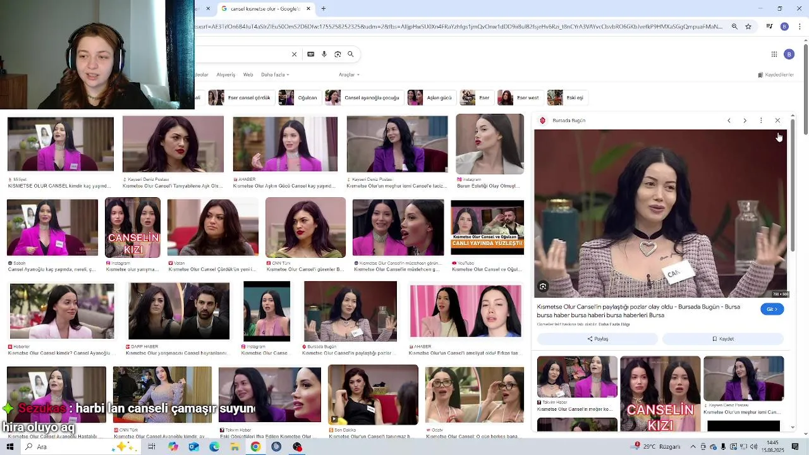Bookmark this page with the star
This screenshot has width=809, height=455.
click(748, 27)
